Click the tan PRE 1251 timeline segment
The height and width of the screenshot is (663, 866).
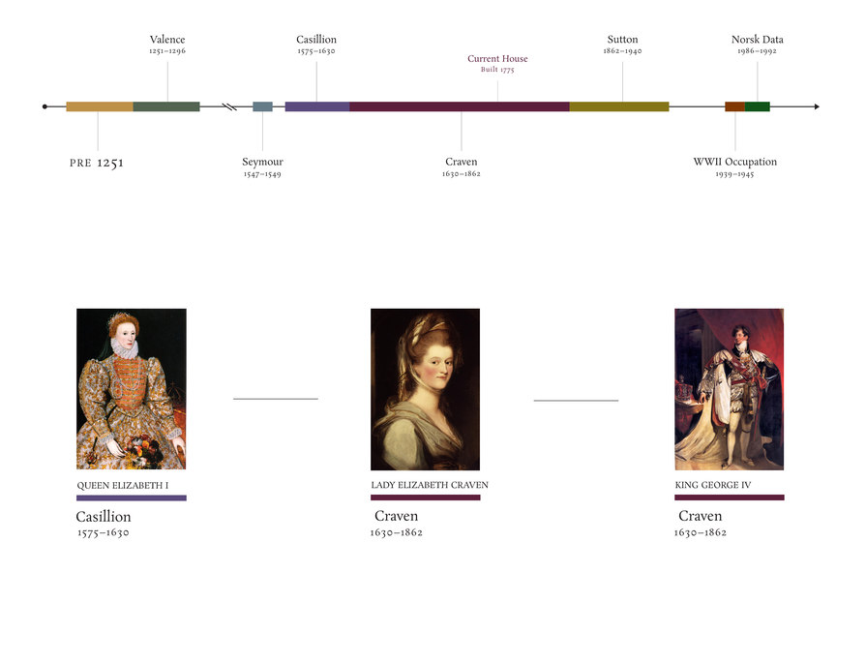(100, 106)
